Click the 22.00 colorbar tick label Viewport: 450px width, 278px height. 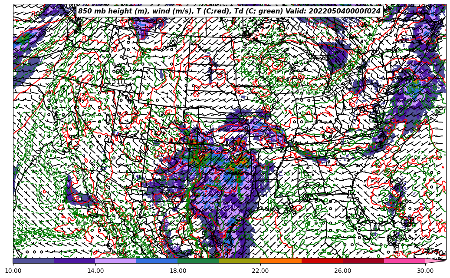click(260, 271)
